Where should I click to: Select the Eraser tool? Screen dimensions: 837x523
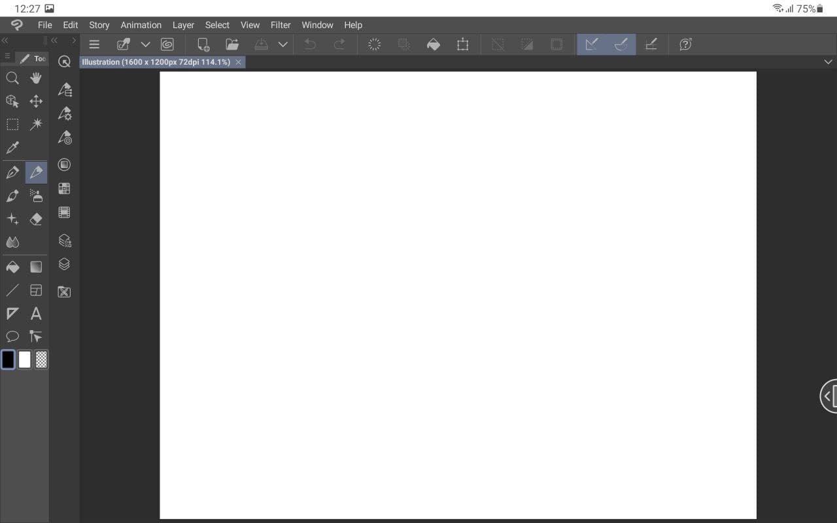[x=36, y=219]
